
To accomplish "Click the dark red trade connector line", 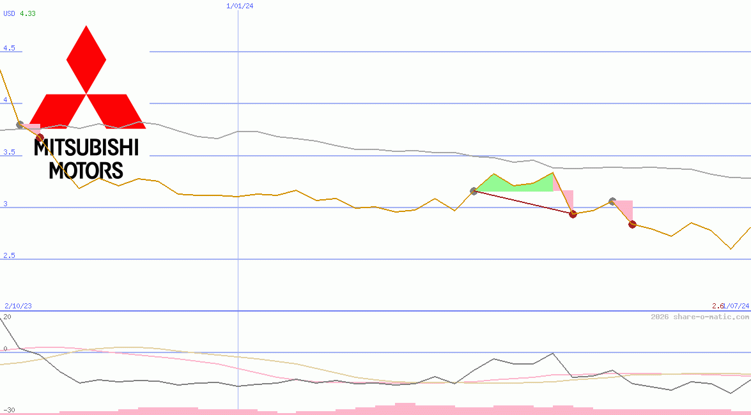I will [x=523, y=202].
